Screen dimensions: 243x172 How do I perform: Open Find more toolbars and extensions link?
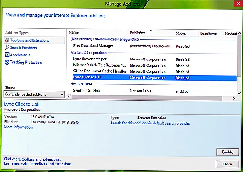point(33,159)
